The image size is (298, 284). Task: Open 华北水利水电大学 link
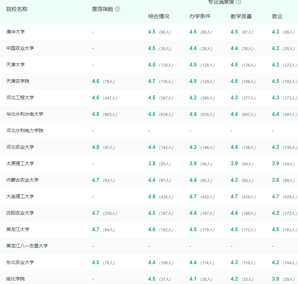click(x=25, y=114)
